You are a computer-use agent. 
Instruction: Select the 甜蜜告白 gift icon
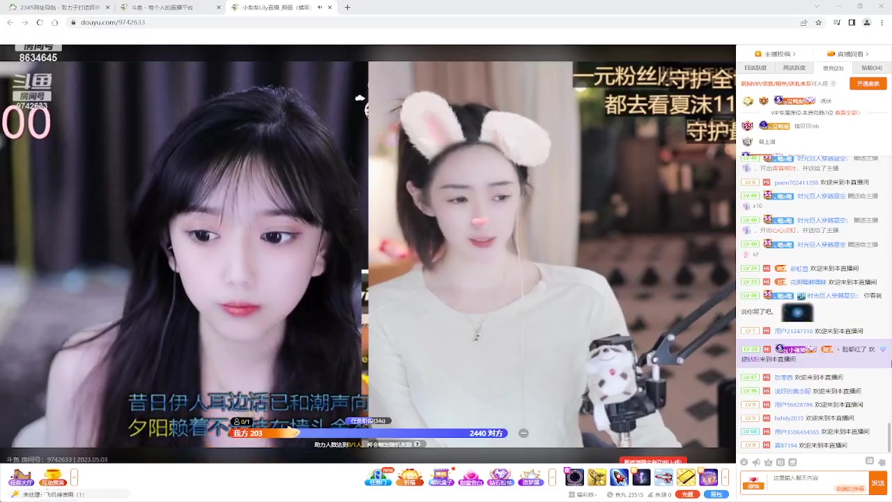[470, 478]
